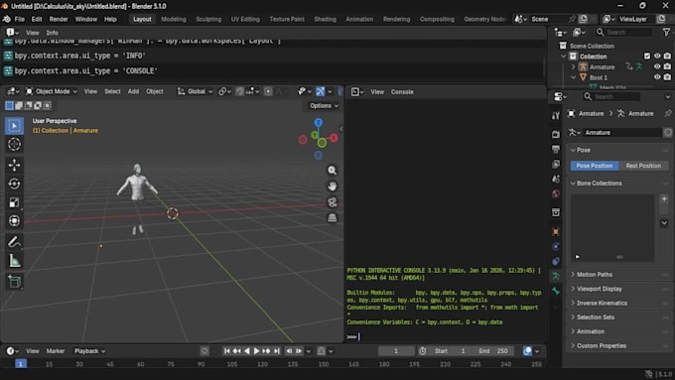Select the Select Box tool
675x380 pixels.
click(14, 126)
